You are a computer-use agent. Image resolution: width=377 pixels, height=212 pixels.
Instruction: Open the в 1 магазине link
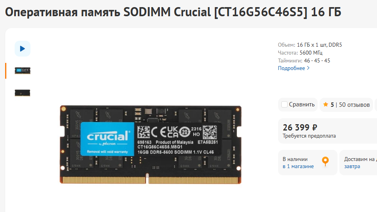[x=298, y=167]
